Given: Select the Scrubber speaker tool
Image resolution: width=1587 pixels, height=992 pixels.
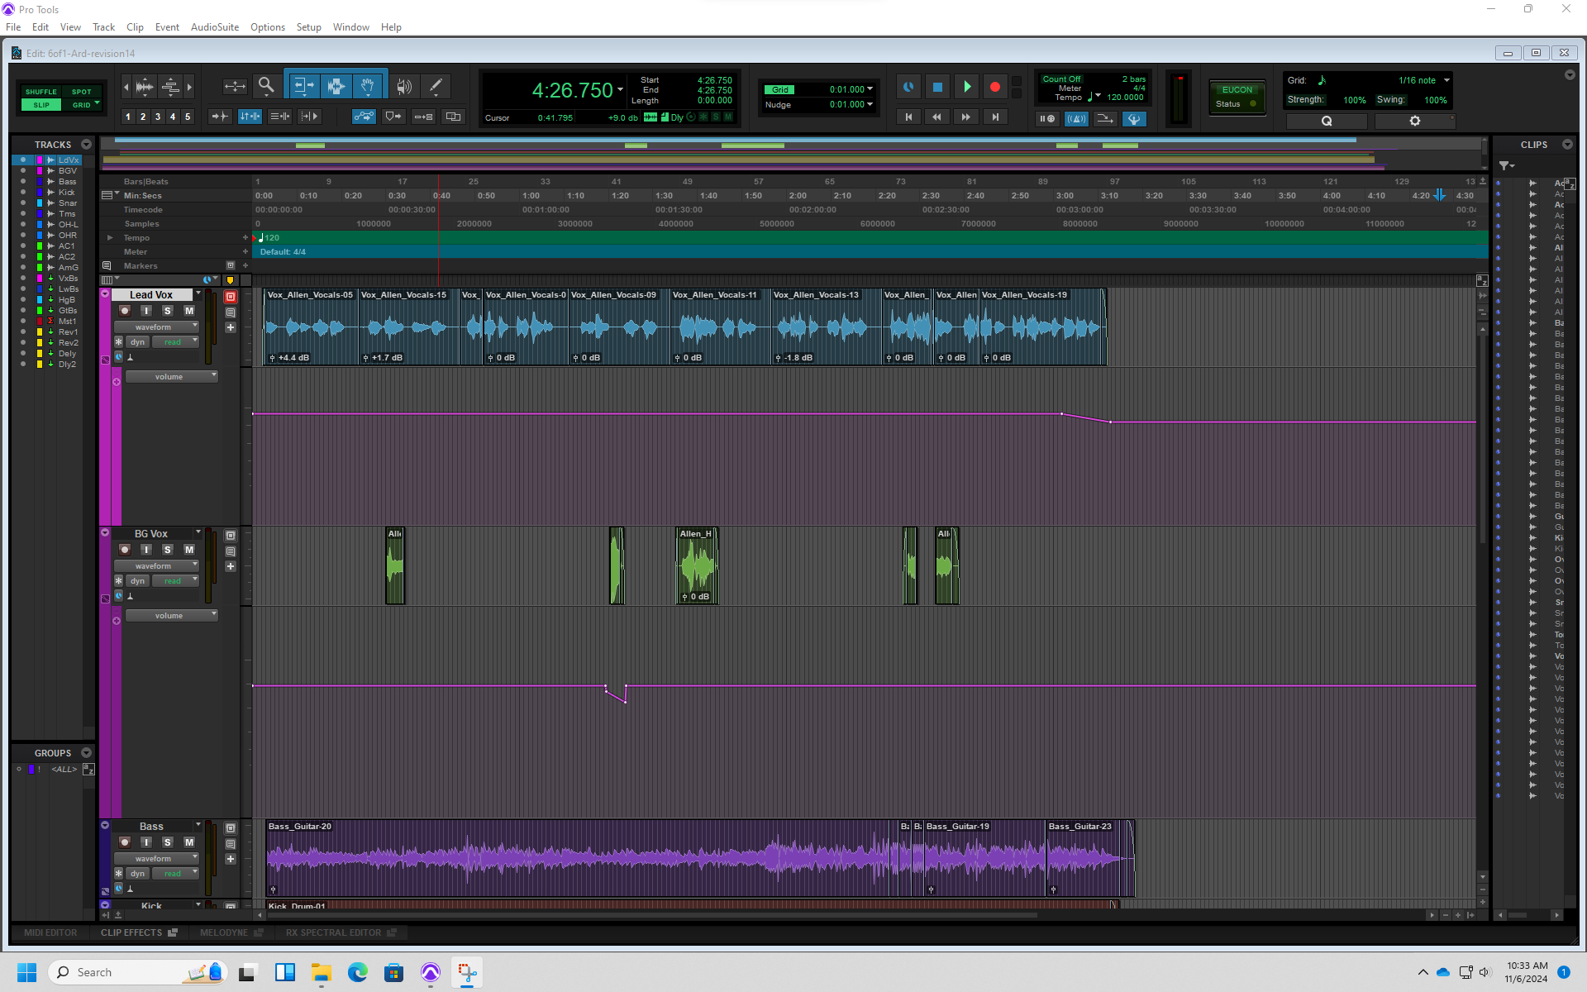Looking at the screenshot, I should tap(403, 86).
